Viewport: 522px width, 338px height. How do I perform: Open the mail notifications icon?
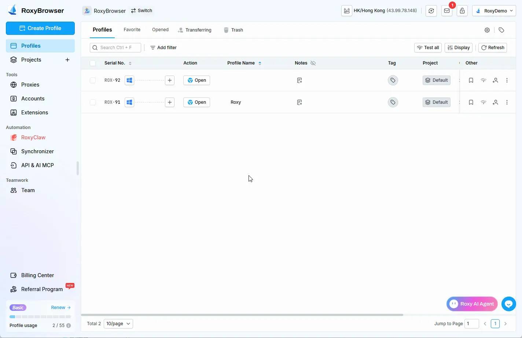pos(447,11)
